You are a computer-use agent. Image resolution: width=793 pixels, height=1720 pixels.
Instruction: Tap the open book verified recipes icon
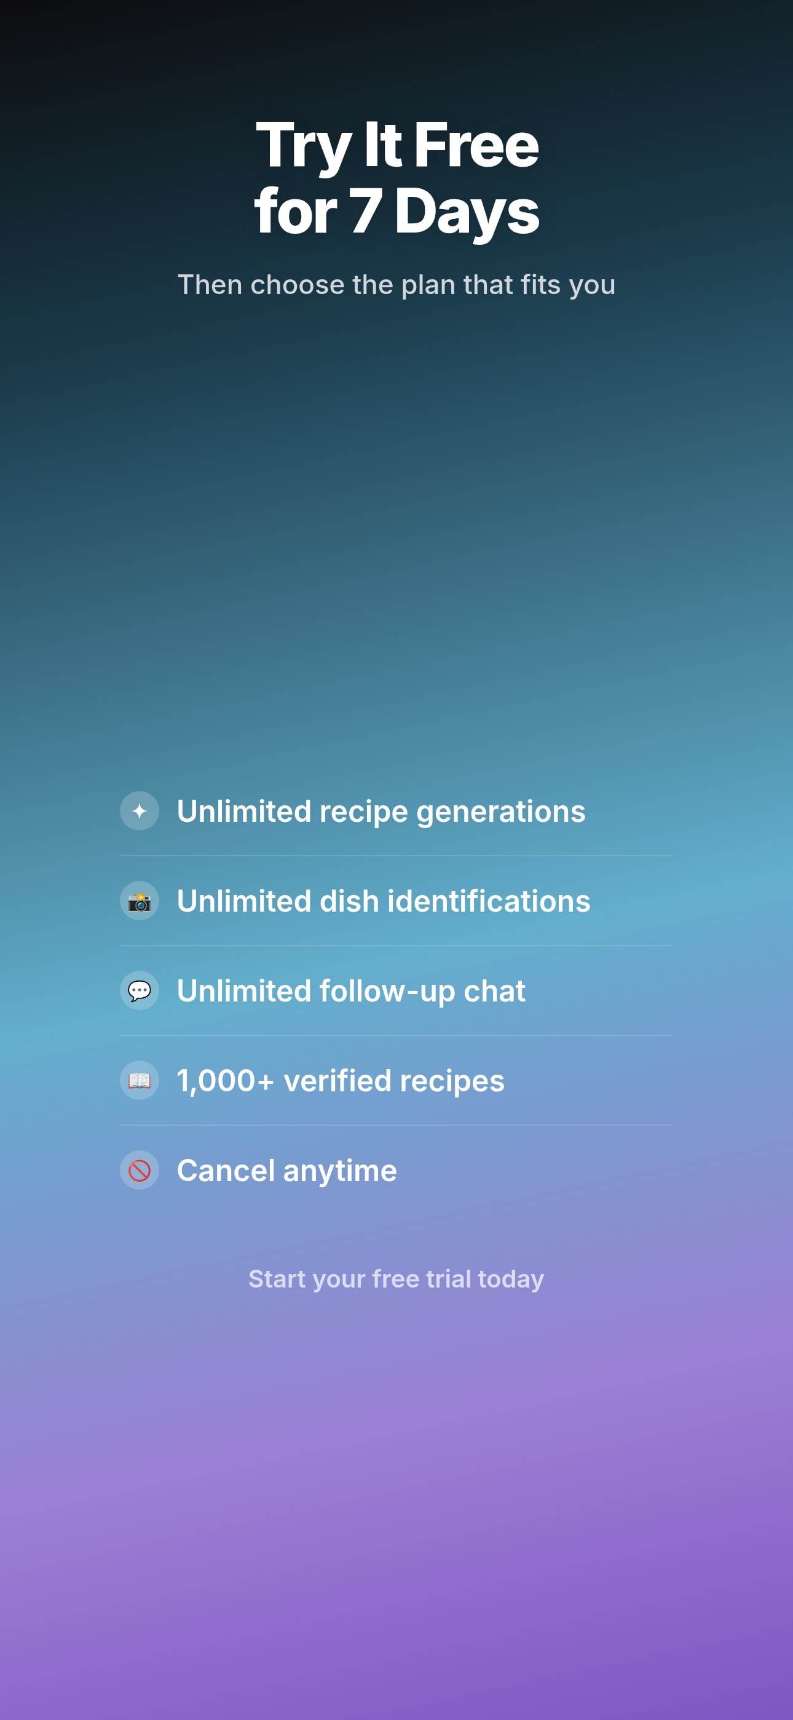tap(140, 1080)
